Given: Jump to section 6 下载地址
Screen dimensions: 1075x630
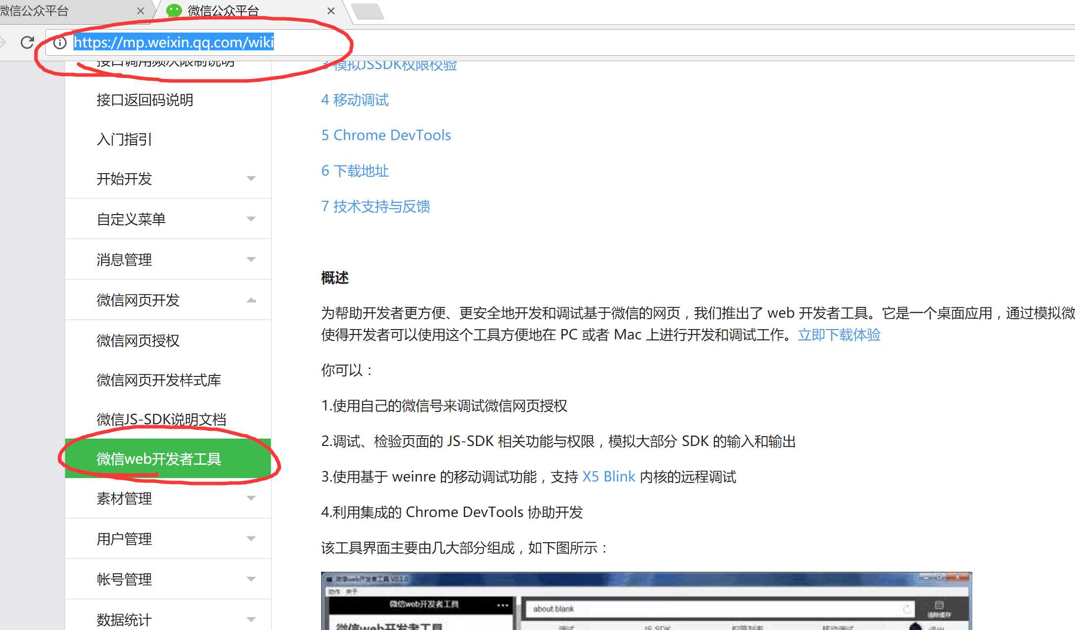Looking at the screenshot, I should tap(355, 171).
